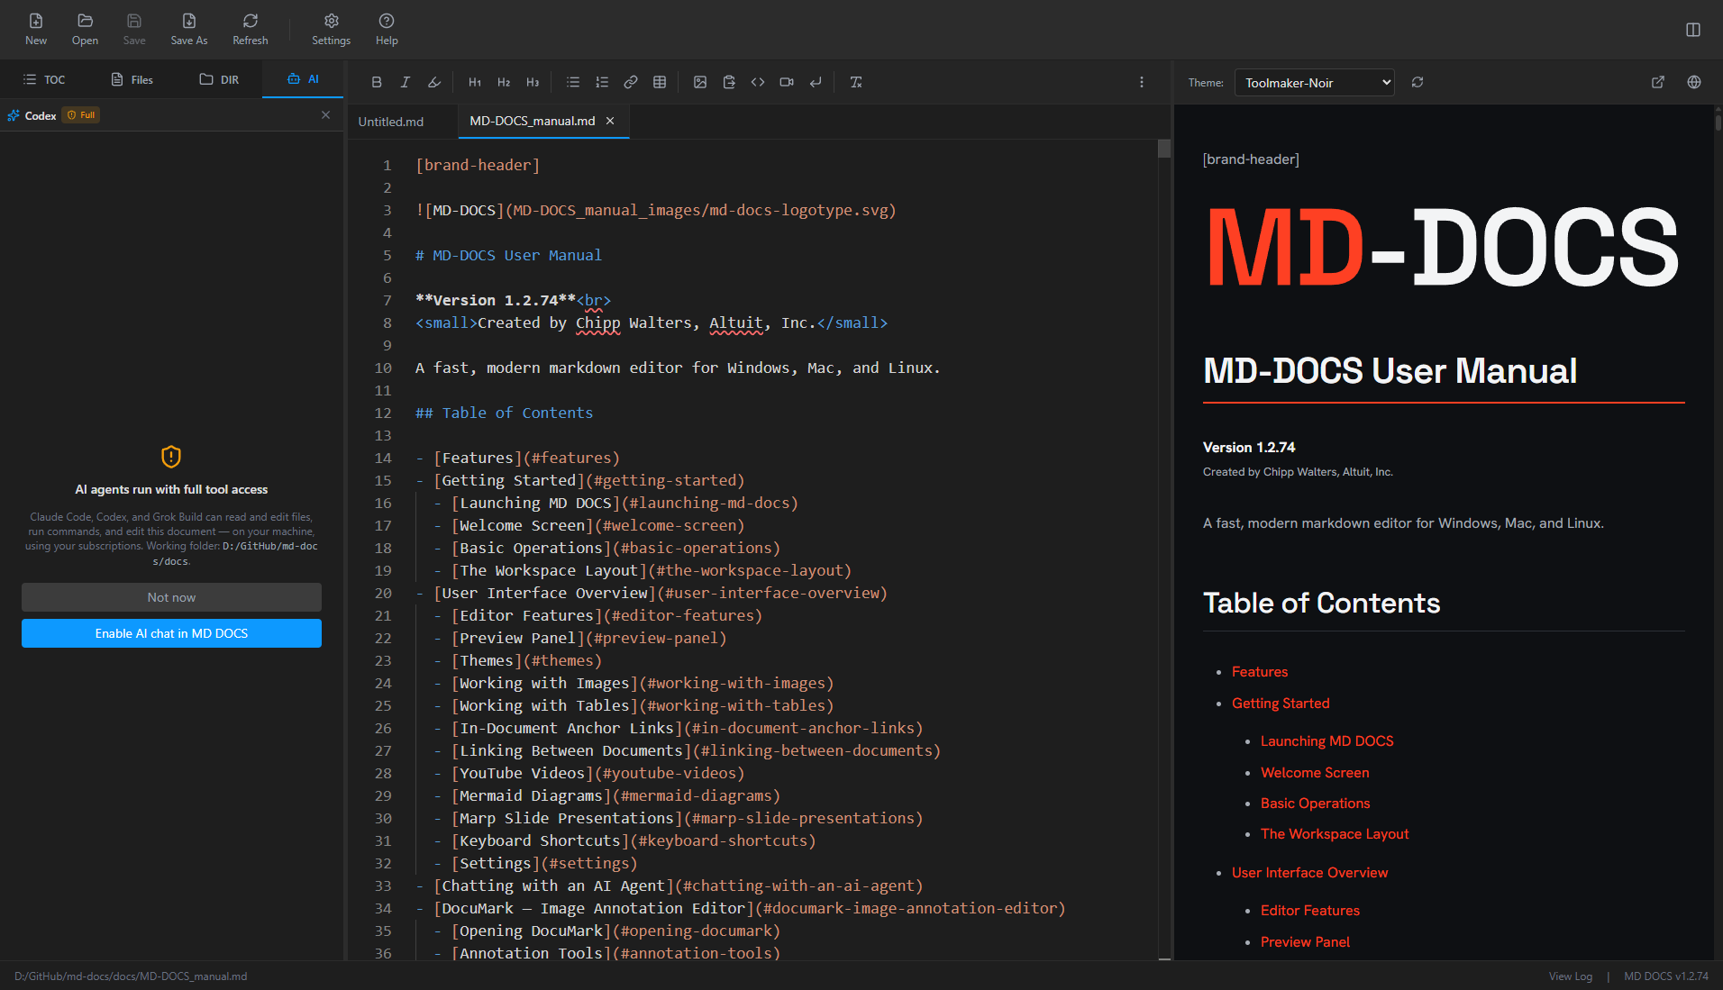
Task: Close the MD-DOCS_manual.md tab
Action: pyautogui.click(x=610, y=121)
